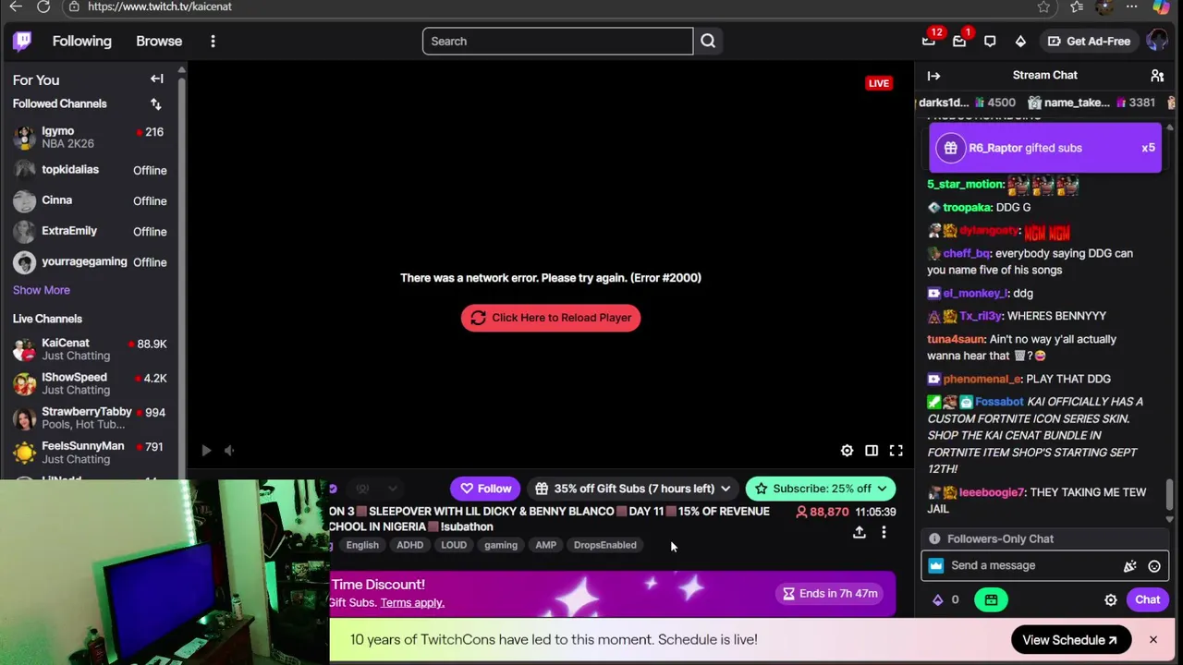The image size is (1183, 665).
Task: Open KaiCenat in Live Channels
Action: pyautogui.click(x=91, y=349)
